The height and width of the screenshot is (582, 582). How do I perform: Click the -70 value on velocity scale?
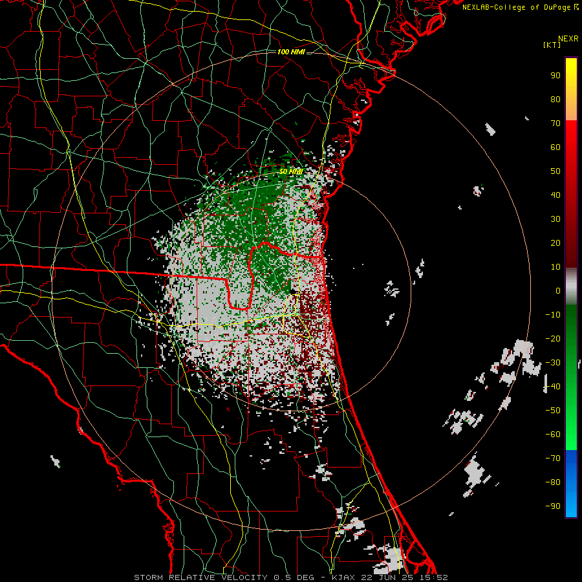coord(553,458)
